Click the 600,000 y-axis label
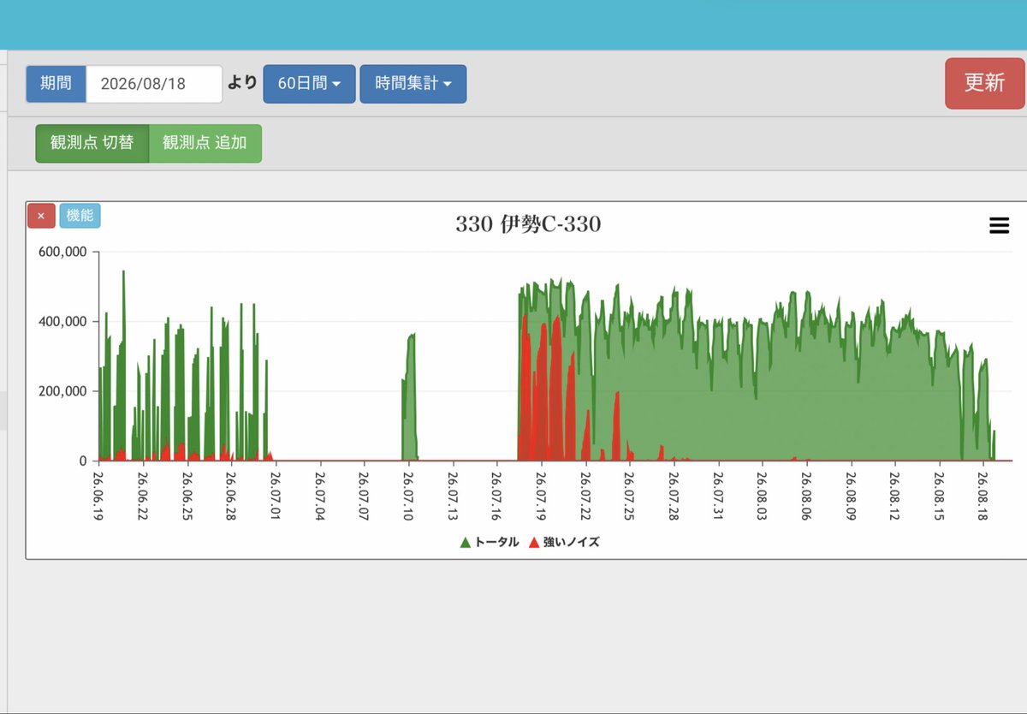Screen dimensions: 1027x714 63,252
